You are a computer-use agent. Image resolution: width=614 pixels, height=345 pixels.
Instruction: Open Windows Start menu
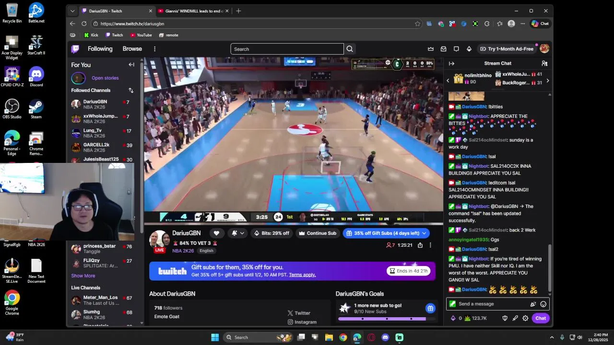pos(215,337)
